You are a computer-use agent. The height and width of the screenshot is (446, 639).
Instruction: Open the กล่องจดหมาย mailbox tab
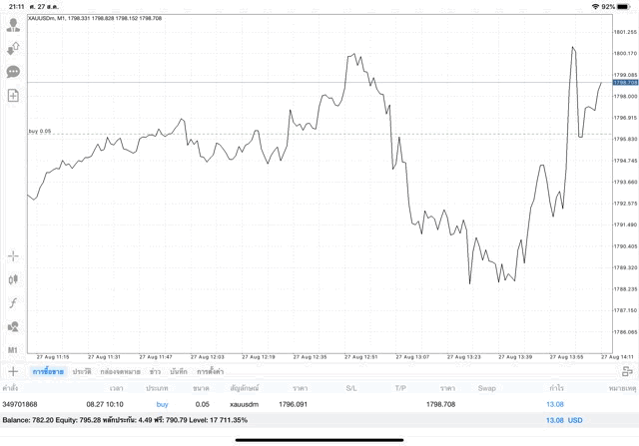coord(120,371)
